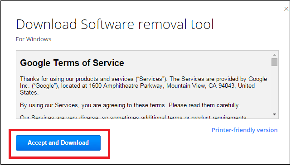
Task: Click the word States ending the first paragraph
Action: pos(29,92)
